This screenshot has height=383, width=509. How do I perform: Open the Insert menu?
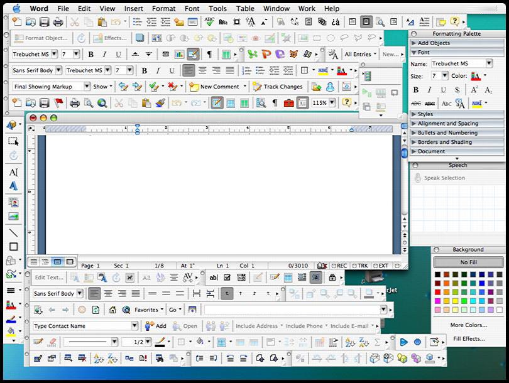[x=134, y=9]
